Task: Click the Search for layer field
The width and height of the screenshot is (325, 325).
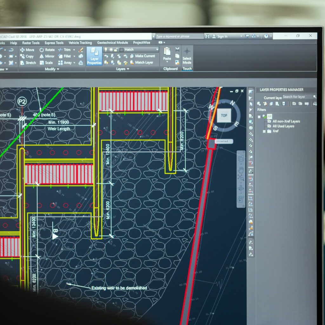Action: point(297,97)
